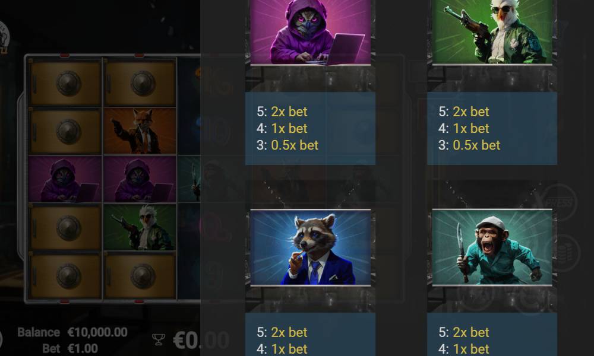Click the orange fox symbol on the reels
This screenshot has height=356, width=594.
pos(140,131)
